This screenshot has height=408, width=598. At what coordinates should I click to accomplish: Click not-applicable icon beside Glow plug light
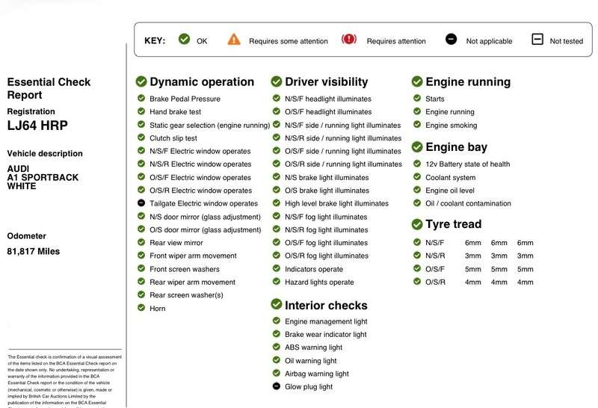[277, 386]
